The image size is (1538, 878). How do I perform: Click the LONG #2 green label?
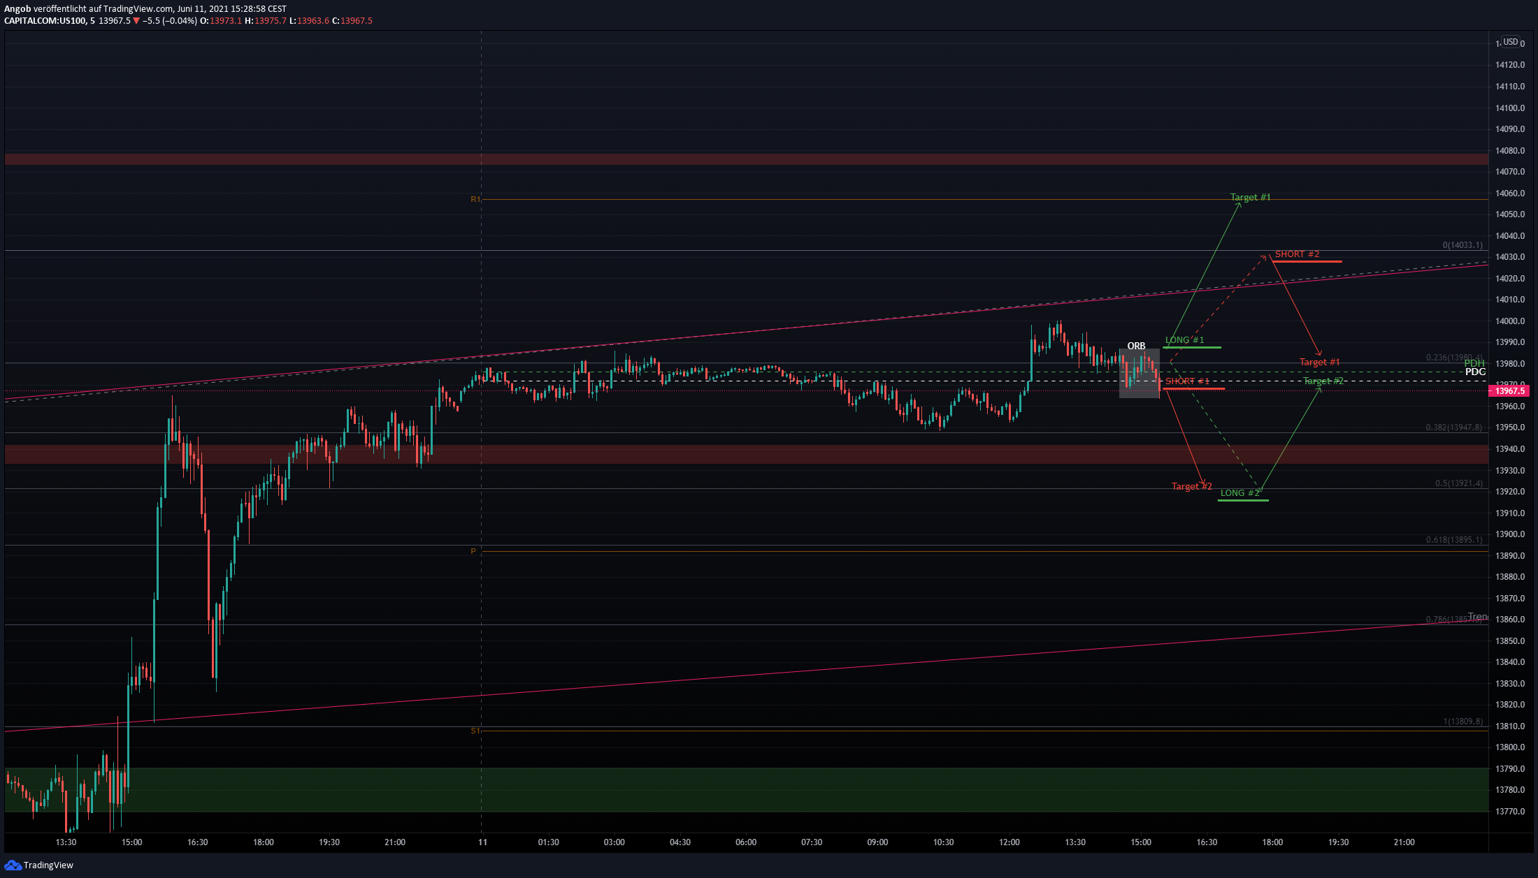point(1239,493)
